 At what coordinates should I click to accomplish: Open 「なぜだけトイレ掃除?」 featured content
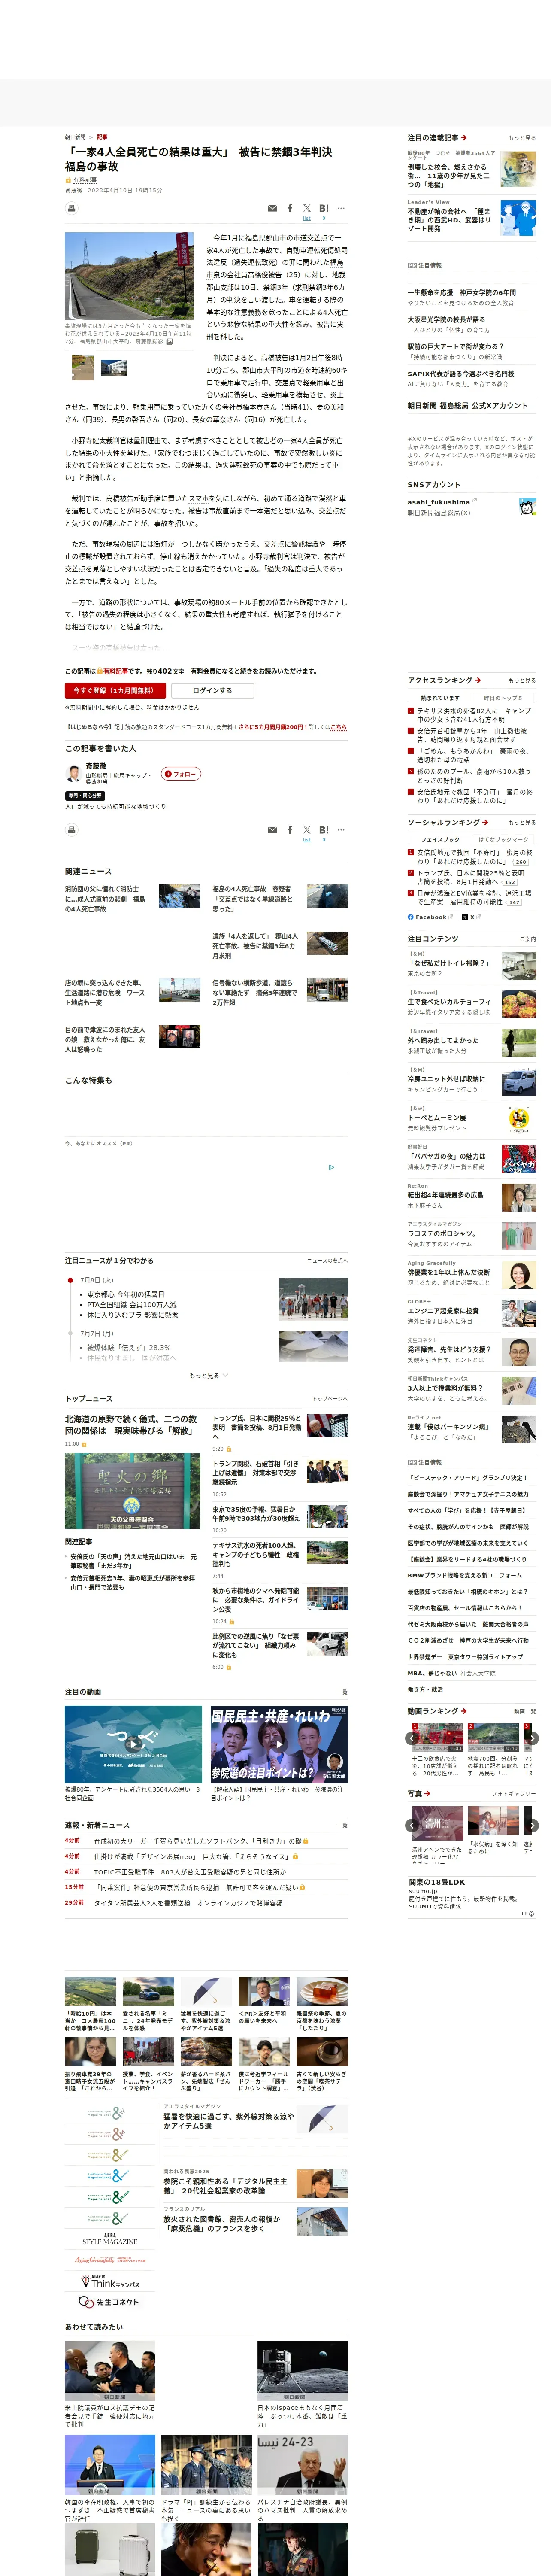pos(448,963)
